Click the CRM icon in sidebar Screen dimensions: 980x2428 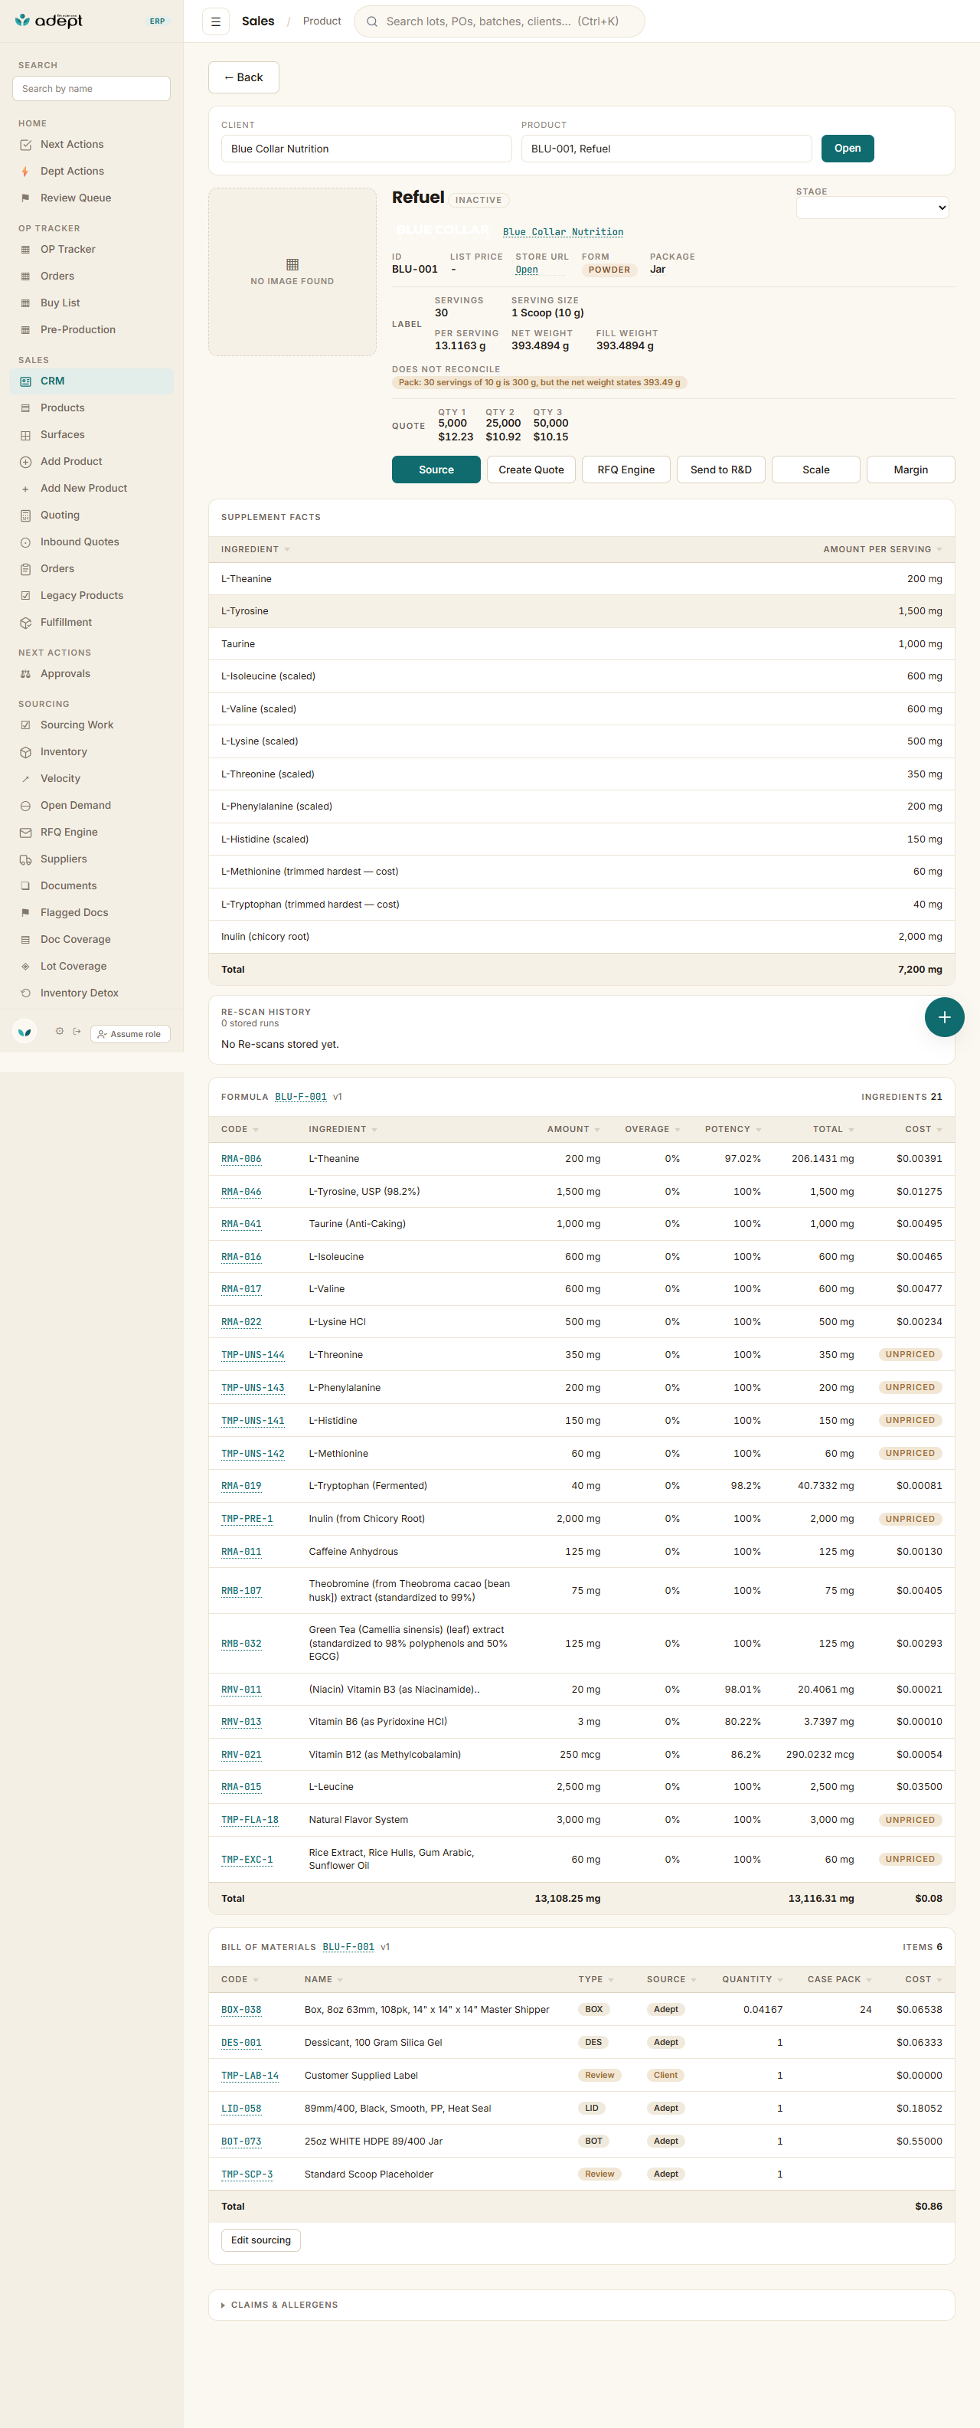(25, 381)
